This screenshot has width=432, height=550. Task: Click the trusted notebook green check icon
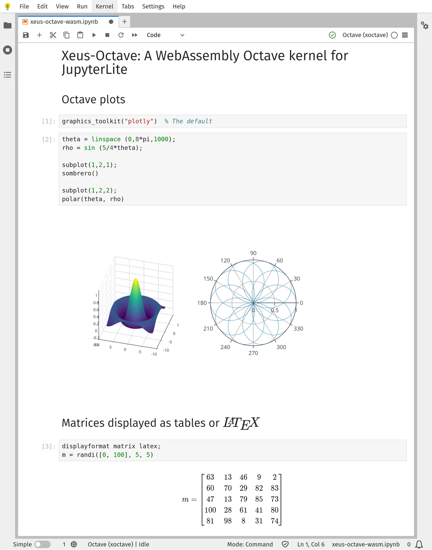click(332, 35)
